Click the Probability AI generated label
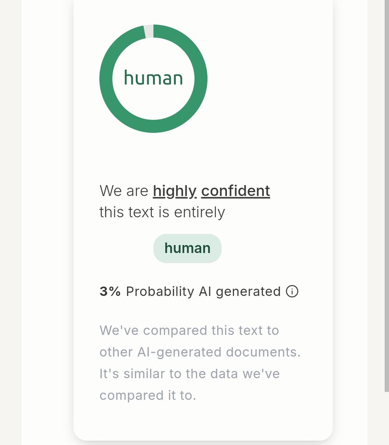Viewport: 389px width, 445px height. (x=203, y=292)
